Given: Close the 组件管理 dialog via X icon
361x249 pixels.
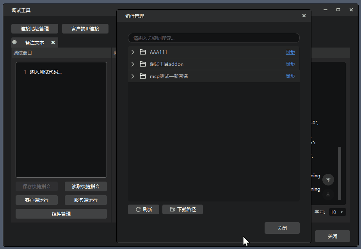Looking at the screenshot, I should click(x=304, y=16).
